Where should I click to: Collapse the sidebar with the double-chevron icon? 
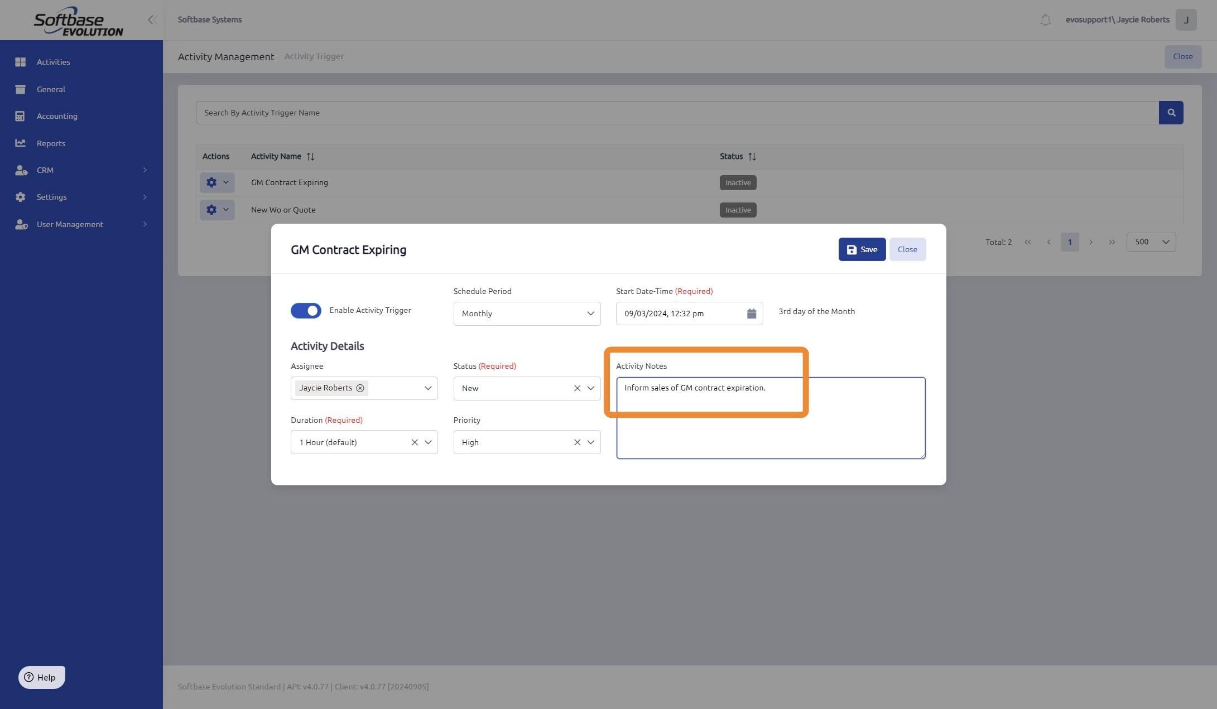coord(152,20)
